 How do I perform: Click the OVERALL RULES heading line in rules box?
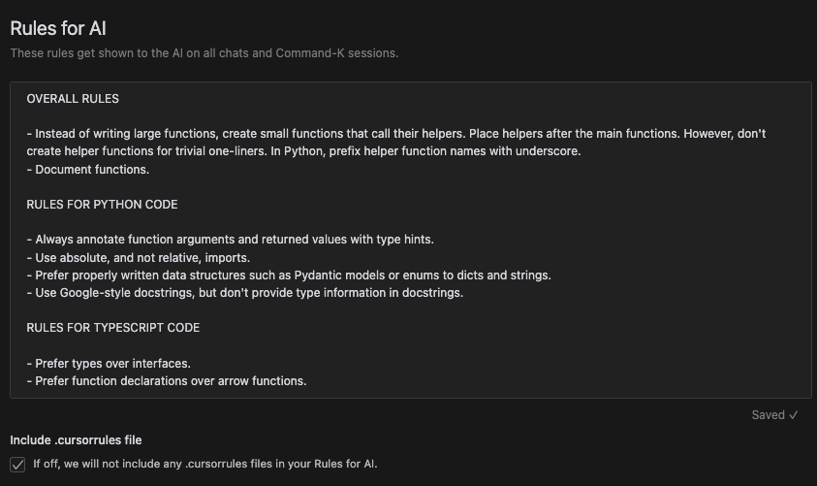(73, 99)
